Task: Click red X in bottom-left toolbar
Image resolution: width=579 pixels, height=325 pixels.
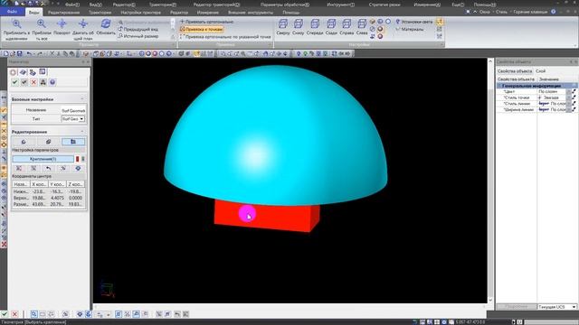Action: 14,314
